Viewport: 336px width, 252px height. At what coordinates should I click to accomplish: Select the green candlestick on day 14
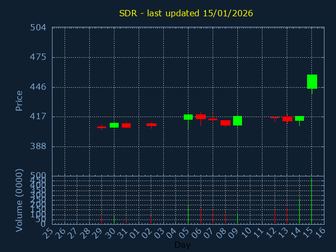(x=299, y=118)
